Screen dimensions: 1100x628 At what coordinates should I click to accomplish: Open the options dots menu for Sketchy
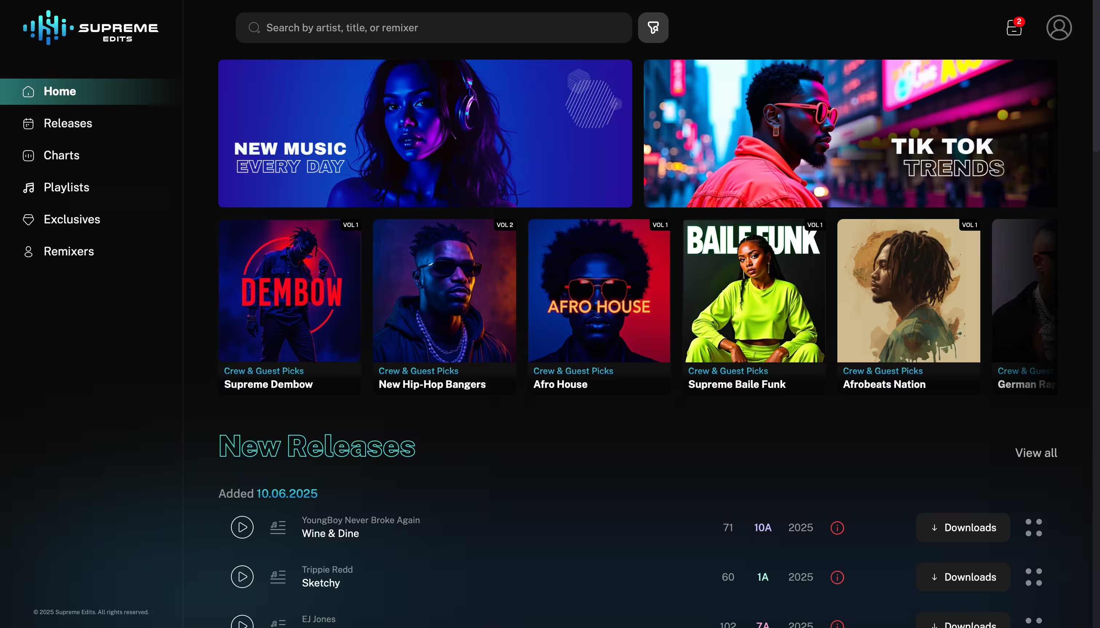[x=1033, y=577]
